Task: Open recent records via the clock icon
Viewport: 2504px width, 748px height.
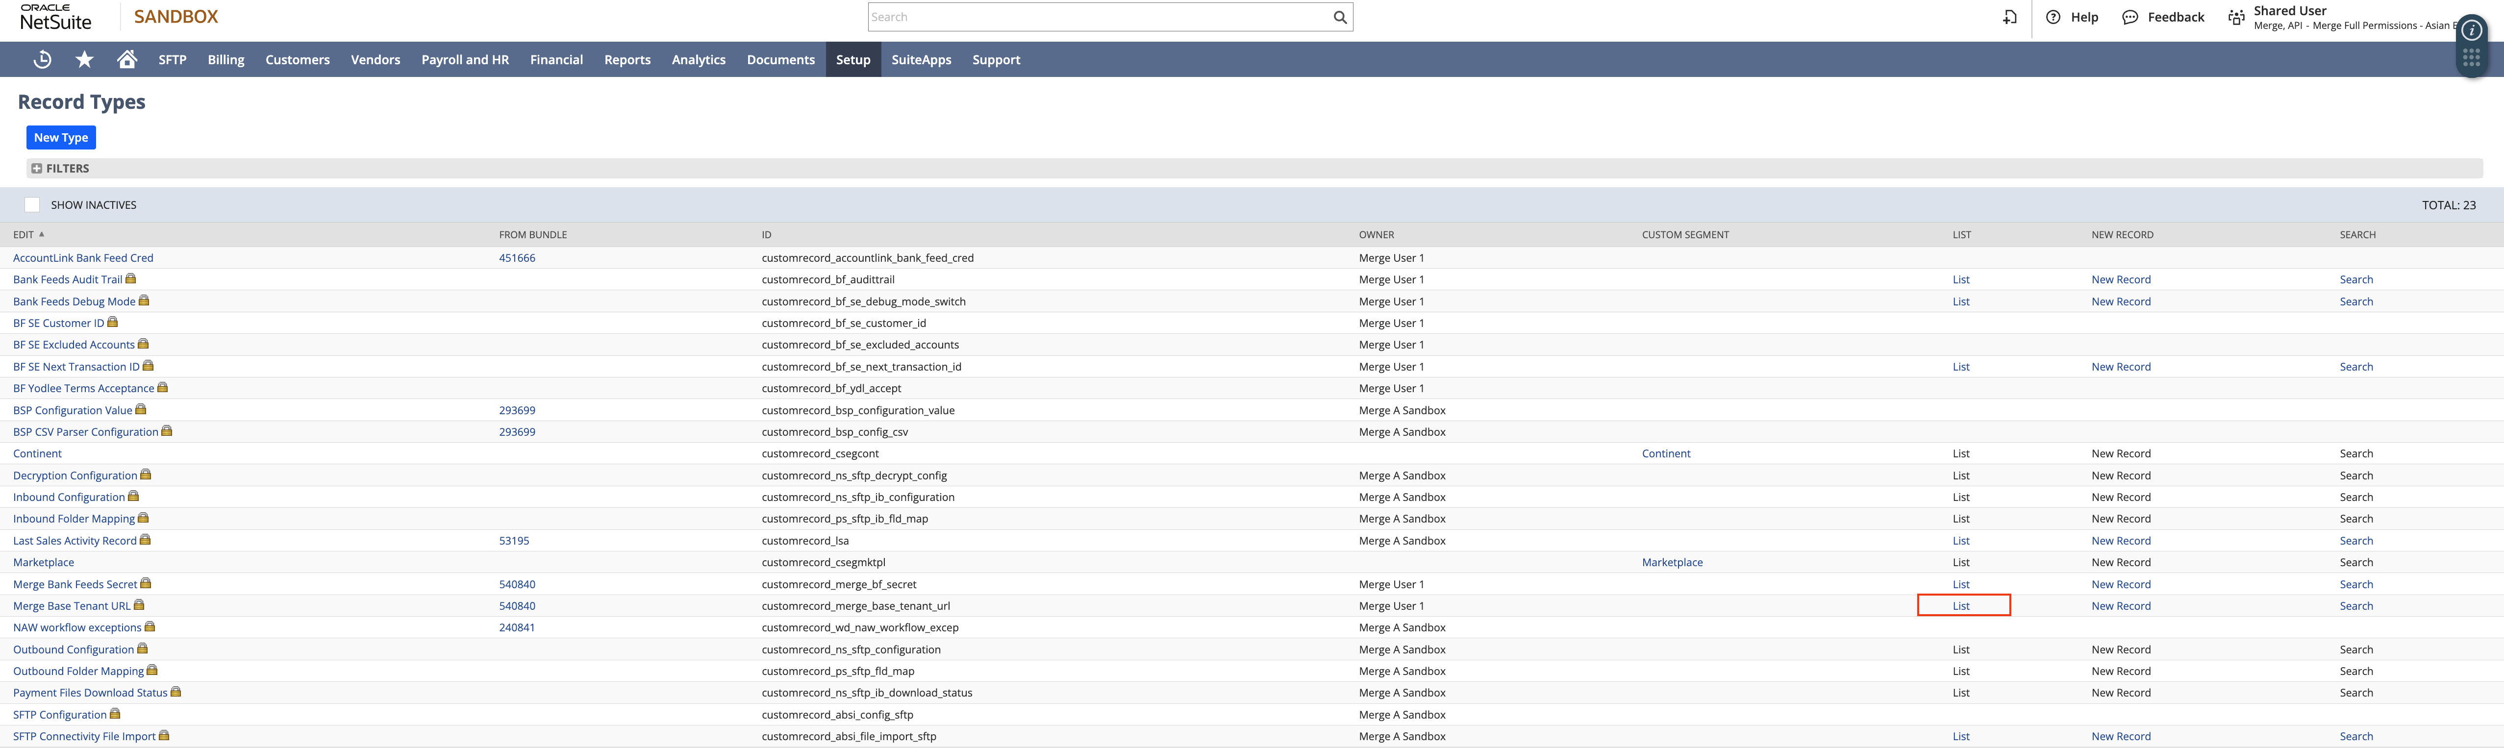Action: pos(42,59)
